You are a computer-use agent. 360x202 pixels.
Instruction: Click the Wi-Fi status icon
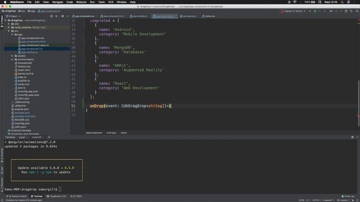(295, 2)
